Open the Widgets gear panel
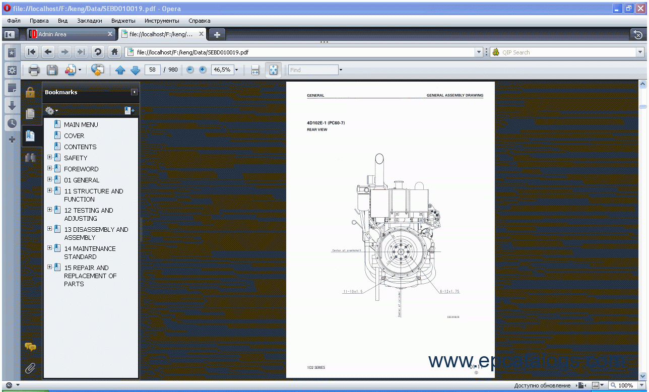The width and height of the screenshot is (649, 392). [x=12, y=71]
